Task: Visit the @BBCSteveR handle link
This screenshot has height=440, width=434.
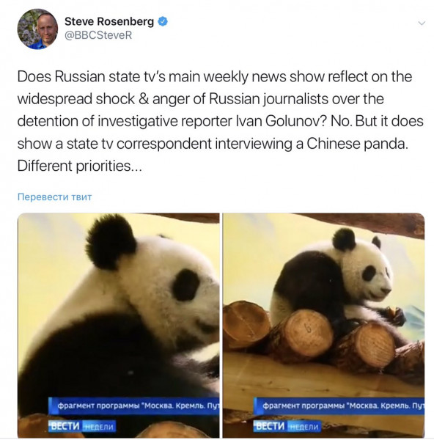Action: 98,35
